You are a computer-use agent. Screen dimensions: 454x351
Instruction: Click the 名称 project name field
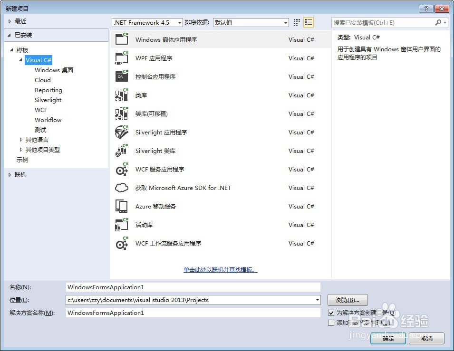pyautogui.click(x=193, y=287)
